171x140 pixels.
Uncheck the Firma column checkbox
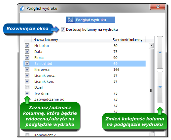27,57
